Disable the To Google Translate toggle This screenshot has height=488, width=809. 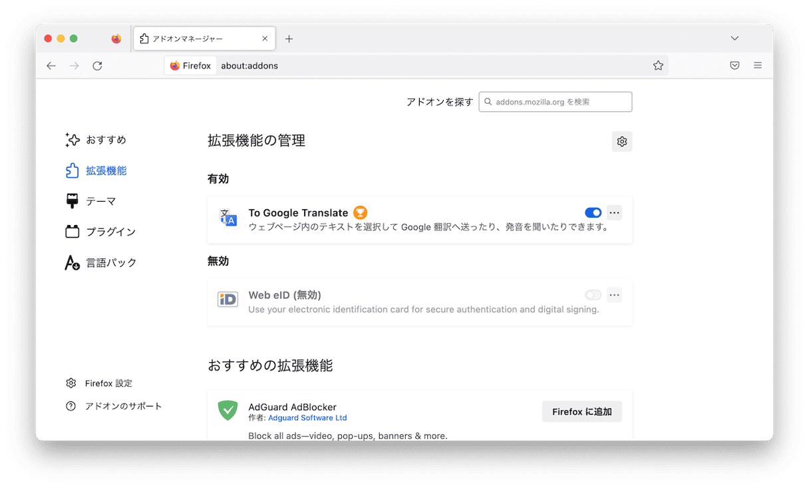(593, 212)
